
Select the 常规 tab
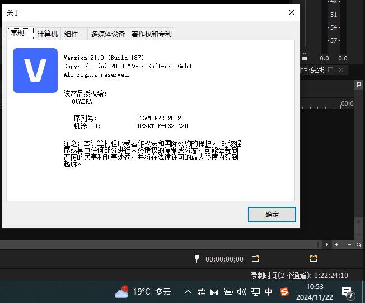coord(21,33)
